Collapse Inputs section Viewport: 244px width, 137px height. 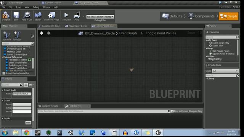point(3,118)
